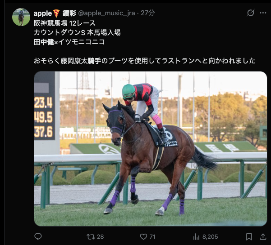Open the apple user's profile avatar
This screenshot has width=271, height=245.
pos(21,17)
